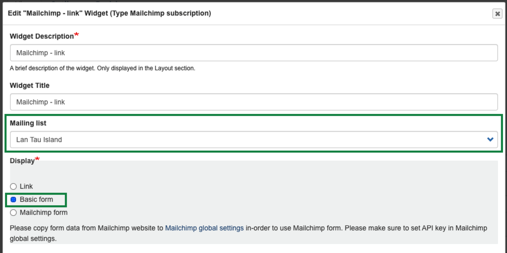The image size is (507, 253).
Task: Click the Lan Tau Island selected value
Action: (x=39, y=140)
